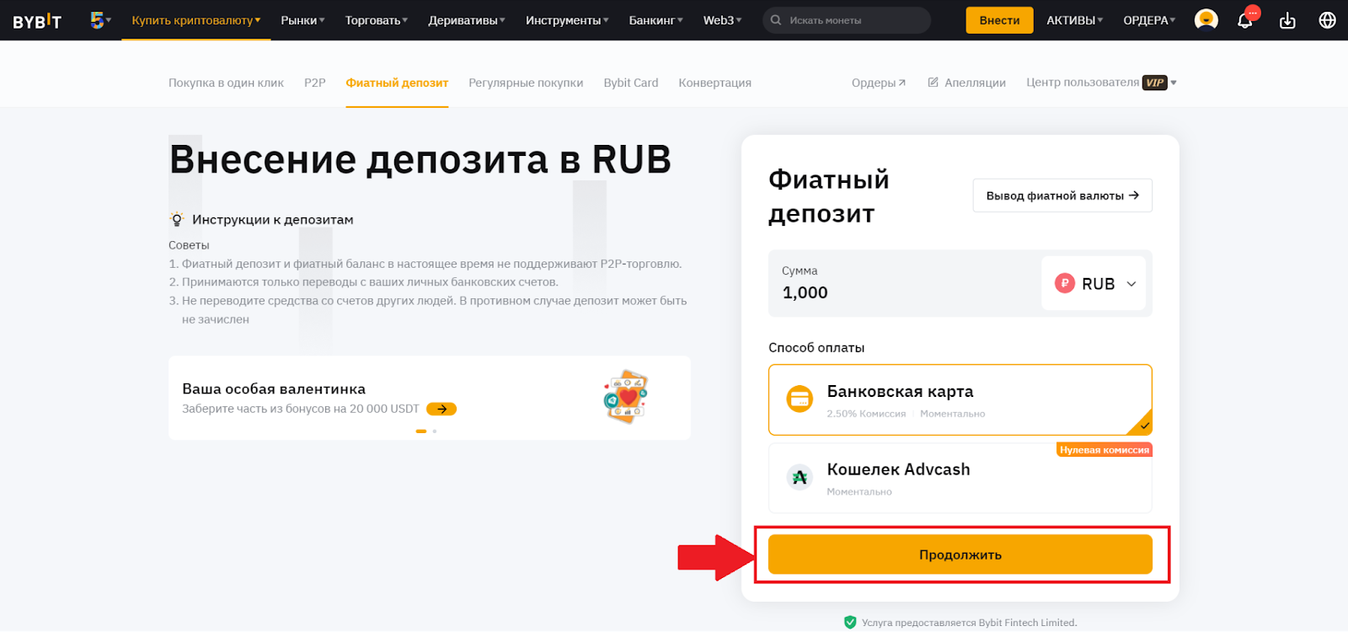This screenshot has width=1348, height=632.
Task: Open the user profile avatar icon
Action: click(1206, 20)
